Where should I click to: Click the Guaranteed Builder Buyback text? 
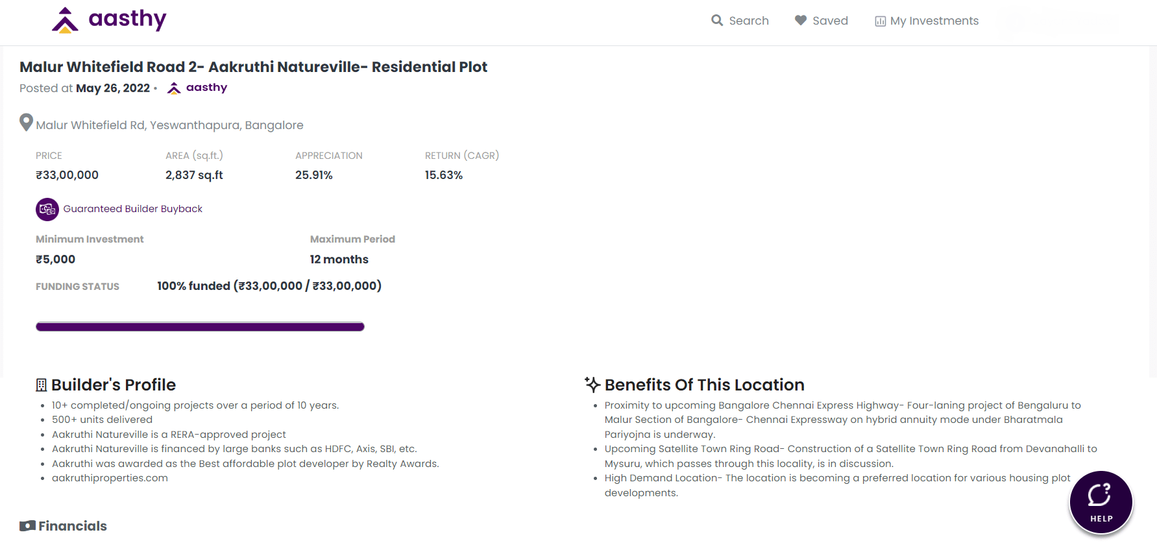click(x=132, y=209)
